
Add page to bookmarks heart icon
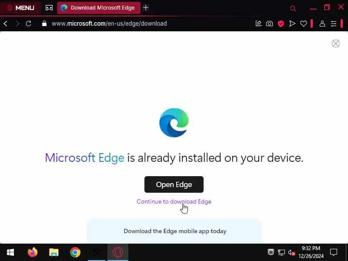[x=303, y=23]
